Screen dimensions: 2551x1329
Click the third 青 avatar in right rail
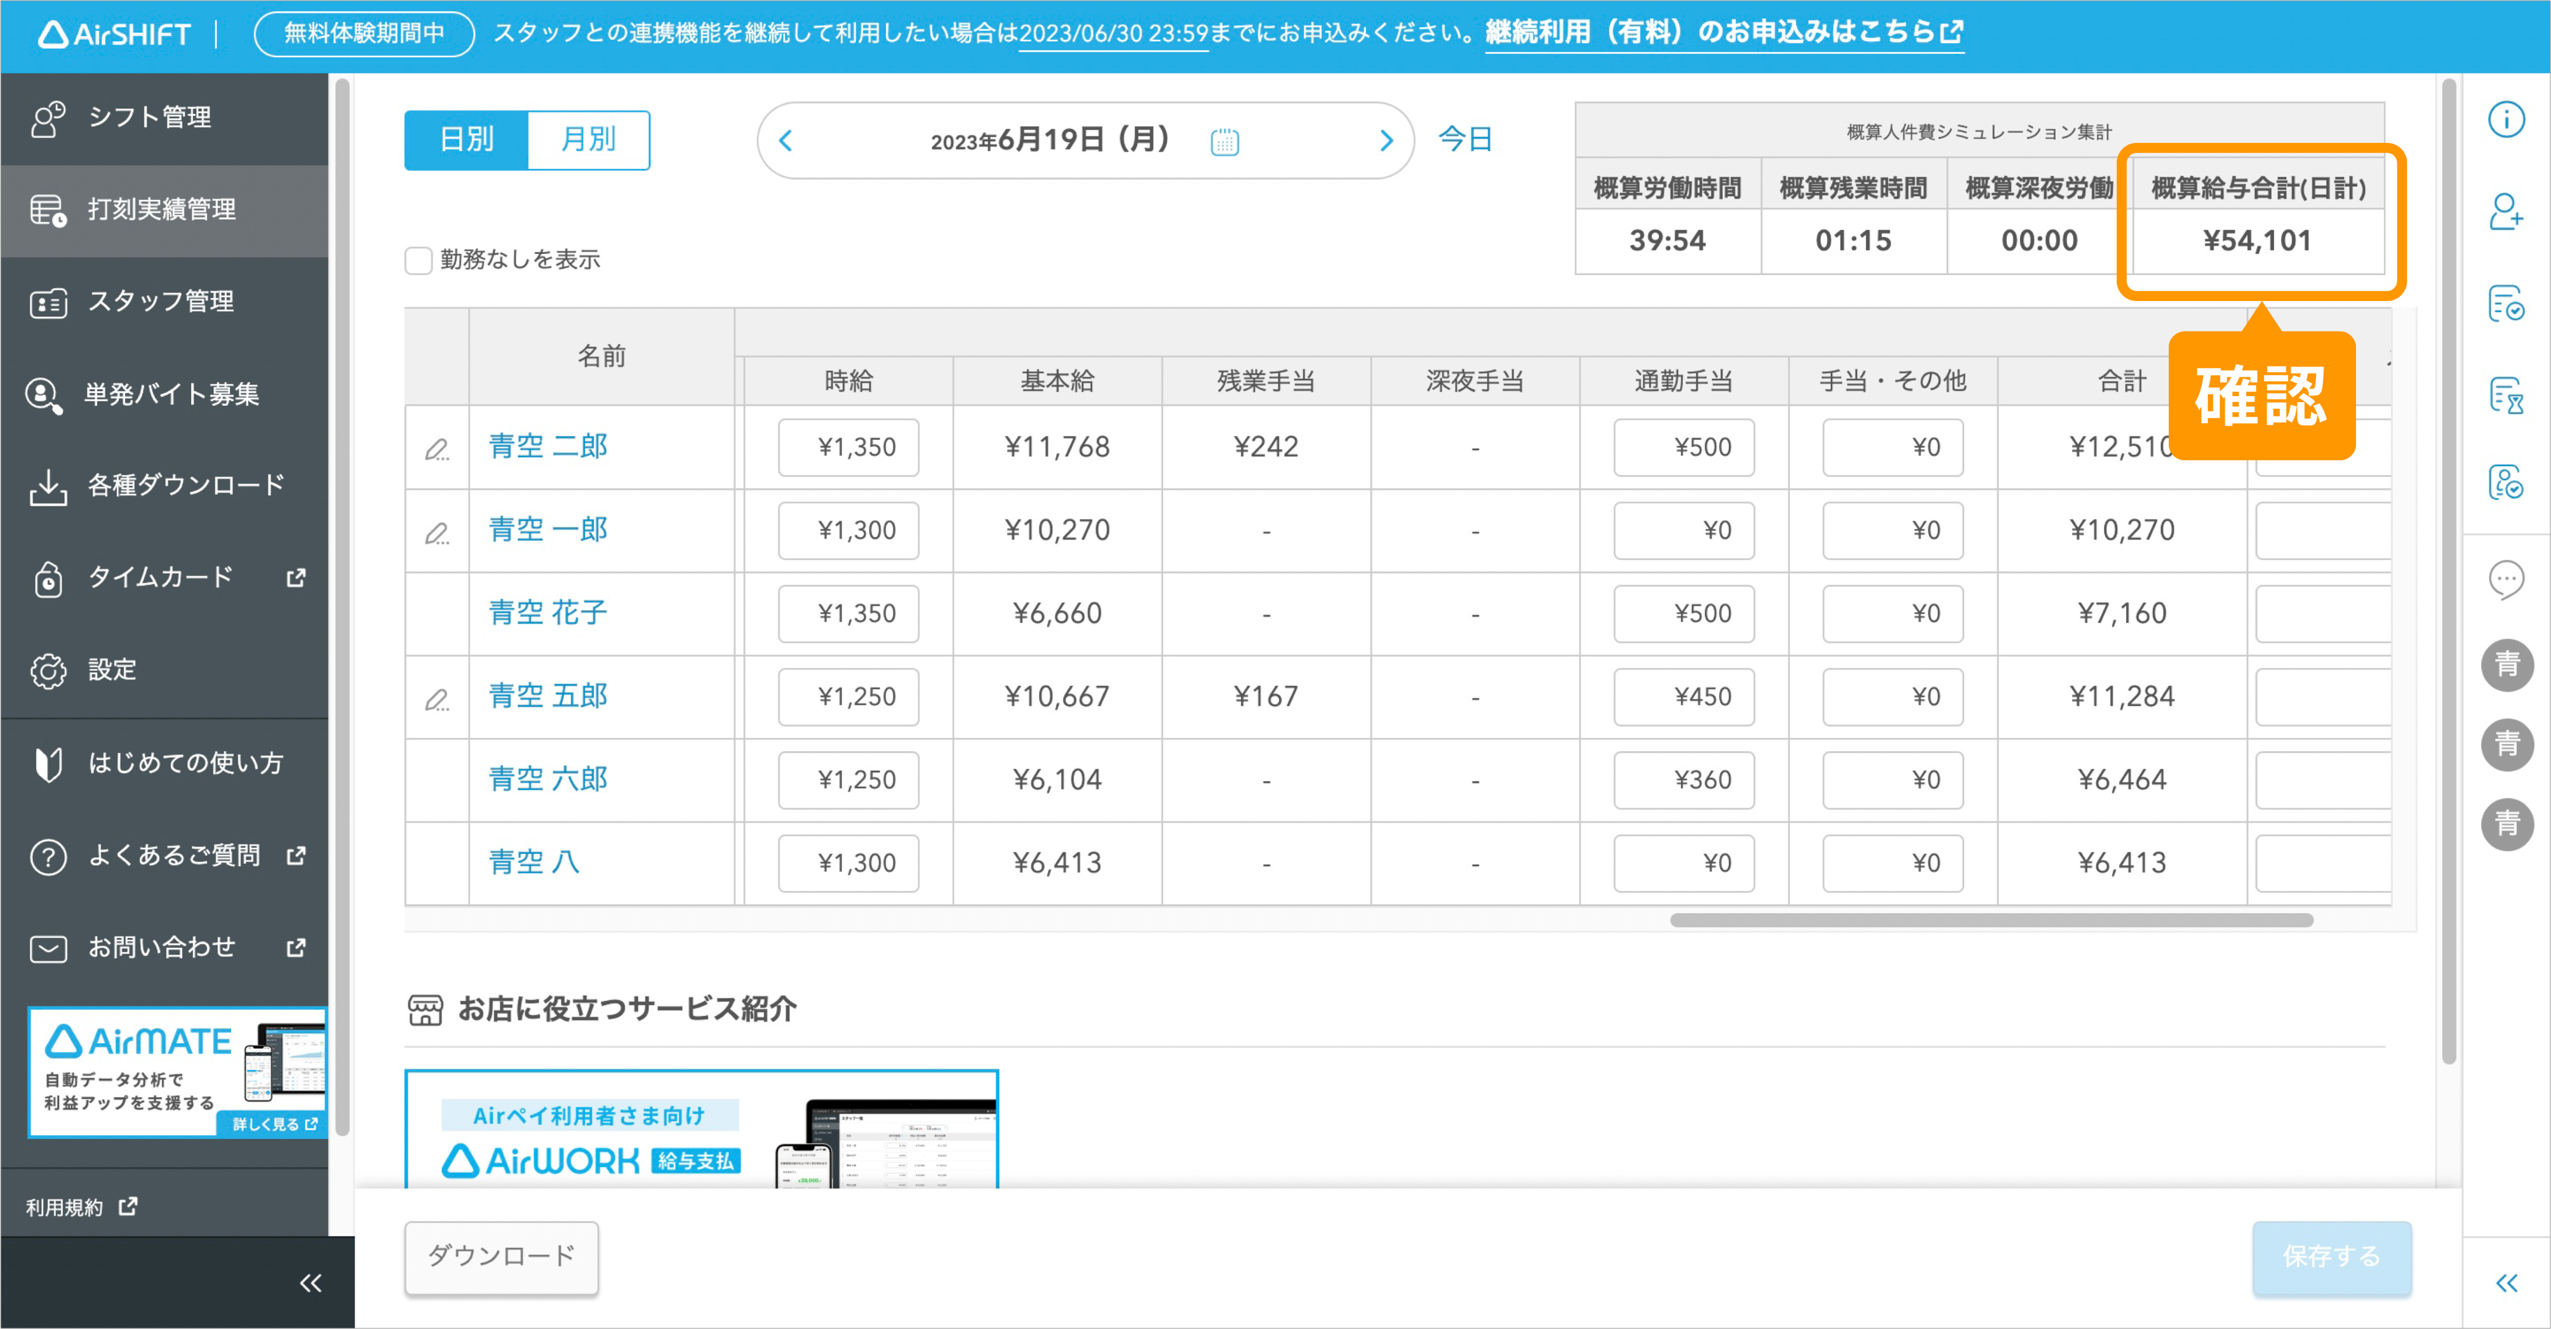[x=2507, y=825]
